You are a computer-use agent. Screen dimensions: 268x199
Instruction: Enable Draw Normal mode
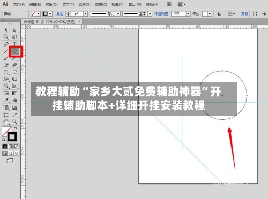[x=5, y=153]
